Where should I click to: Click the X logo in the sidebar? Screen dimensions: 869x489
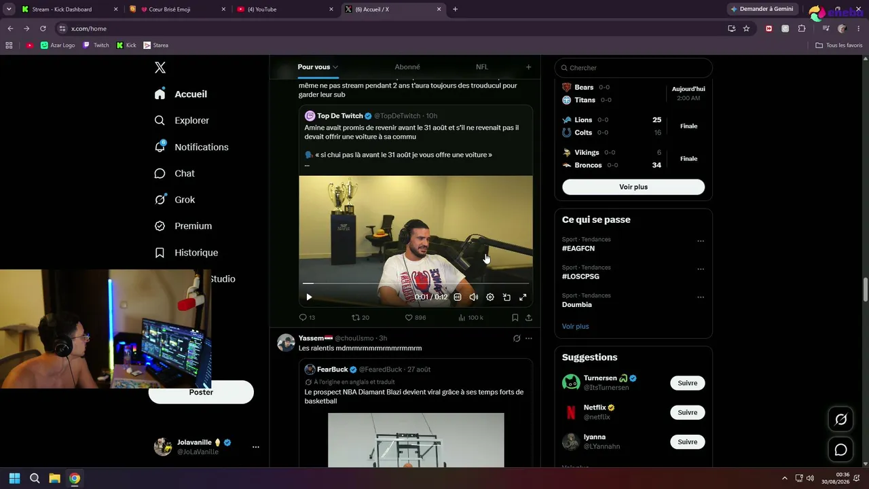click(x=160, y=67)
